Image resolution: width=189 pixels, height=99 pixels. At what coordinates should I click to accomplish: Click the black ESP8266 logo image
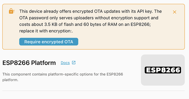(163, 70)
